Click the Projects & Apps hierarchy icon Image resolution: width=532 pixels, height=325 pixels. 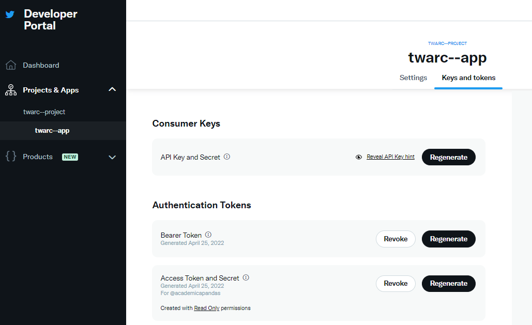click(11, 90)
